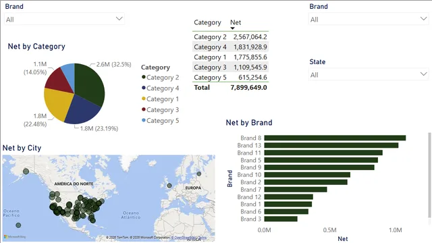Click the northeastern Europe map bubble
The width and height of the screenshot is (432, 243).
[199, 174]
